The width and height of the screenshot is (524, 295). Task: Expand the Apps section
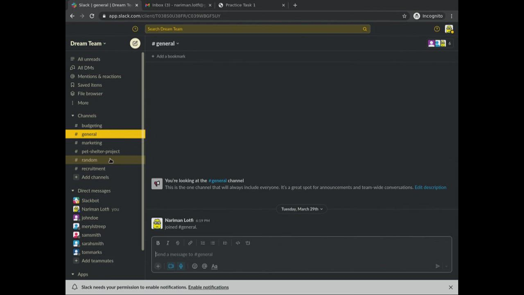pyautogui.click(x=72, y=274)
